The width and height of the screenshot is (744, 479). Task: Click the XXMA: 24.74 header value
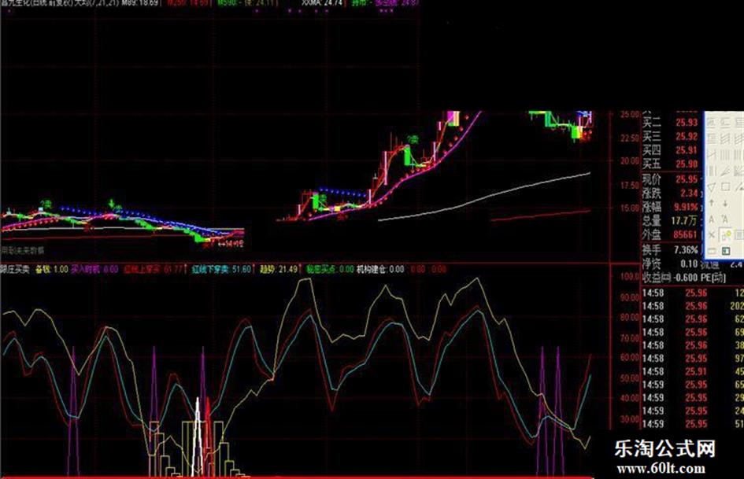click(322, 2)
